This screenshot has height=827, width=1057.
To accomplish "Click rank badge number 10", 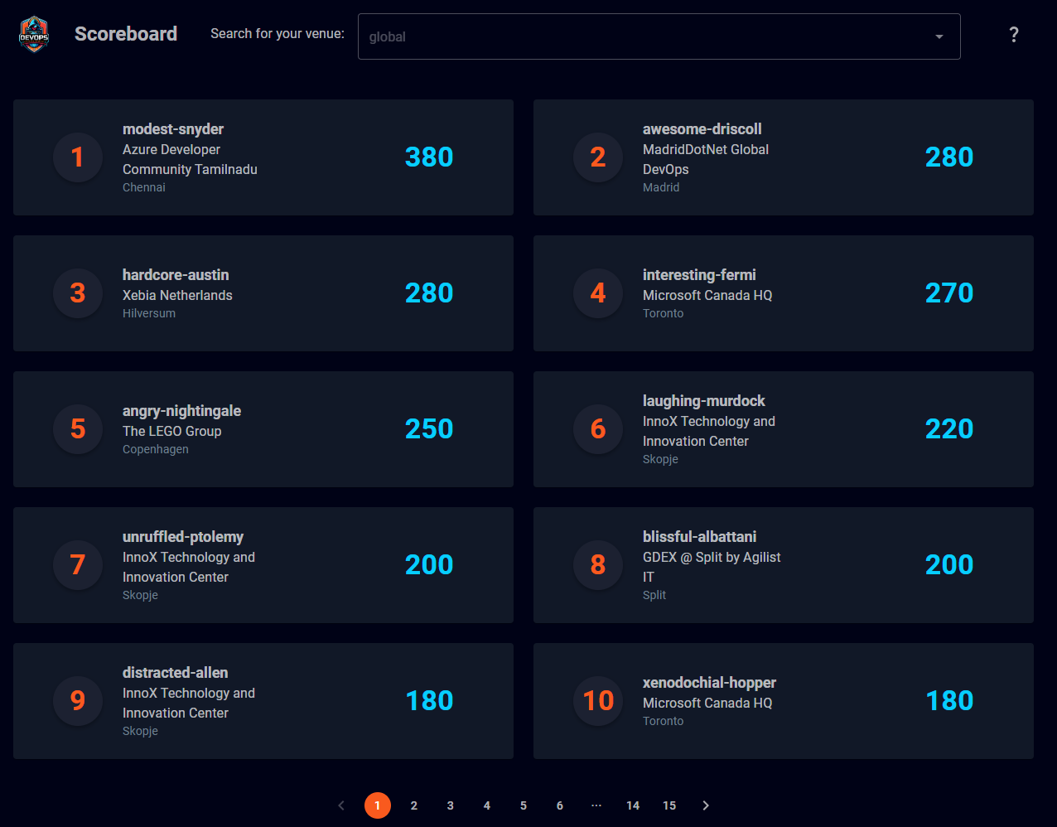I will point(598,701).
